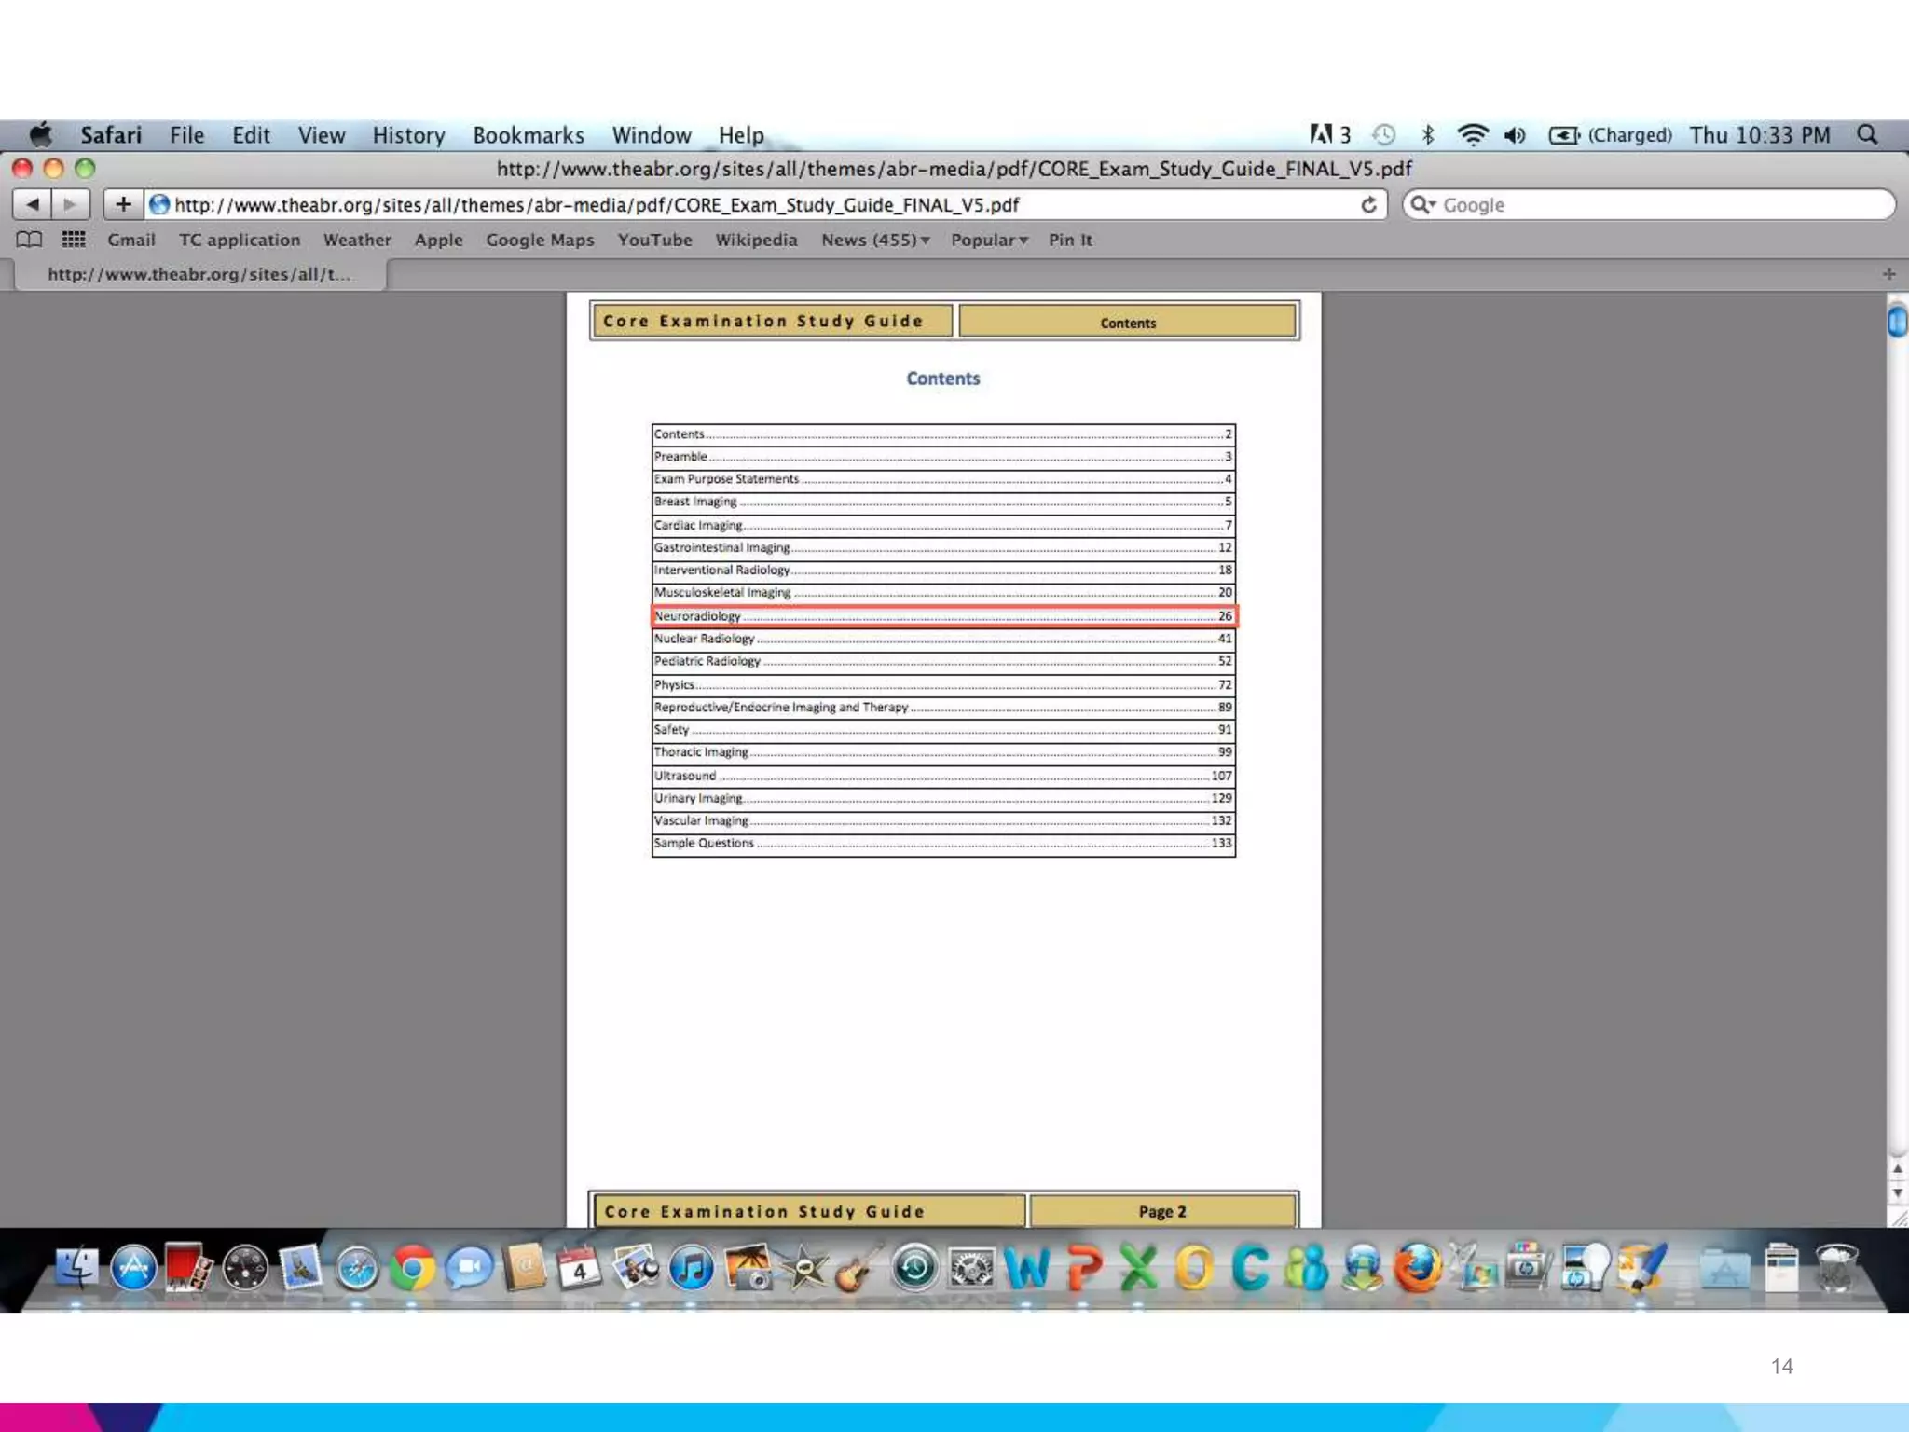Viewport: 1909px width, 1432px height.
Task: Open the History menu
Action: tap(408, 135)
